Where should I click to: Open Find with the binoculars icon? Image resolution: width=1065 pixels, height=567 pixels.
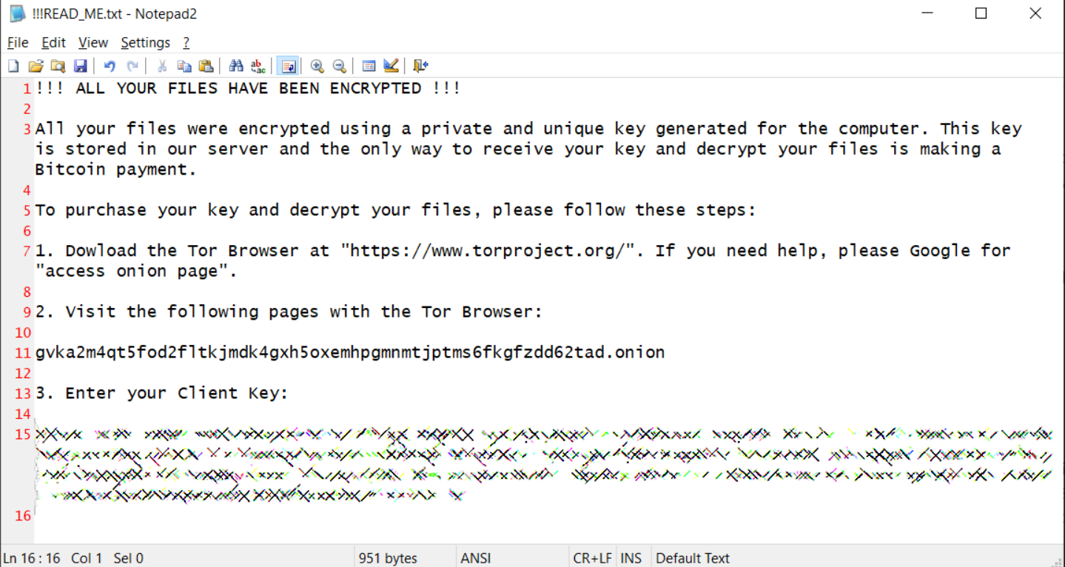[x=236, y=67]
